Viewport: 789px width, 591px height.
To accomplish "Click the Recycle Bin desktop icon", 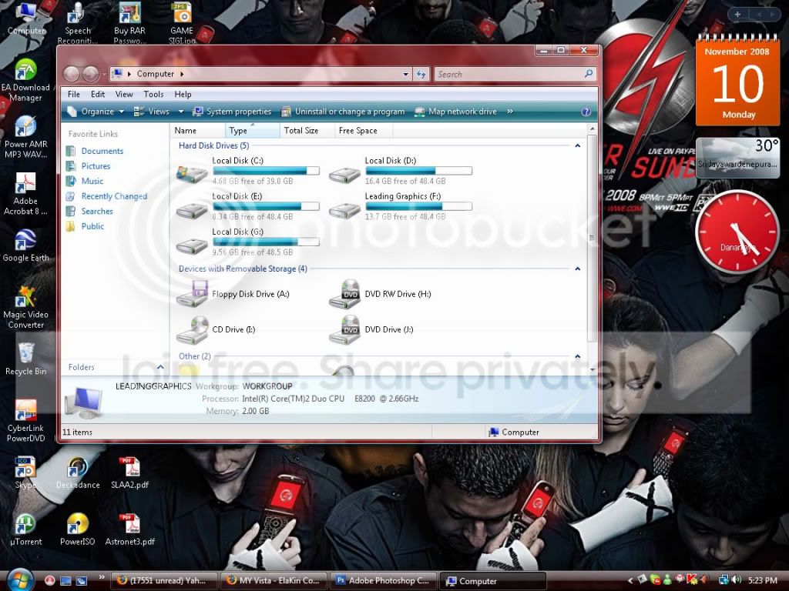I will click(x=25, y=359).
